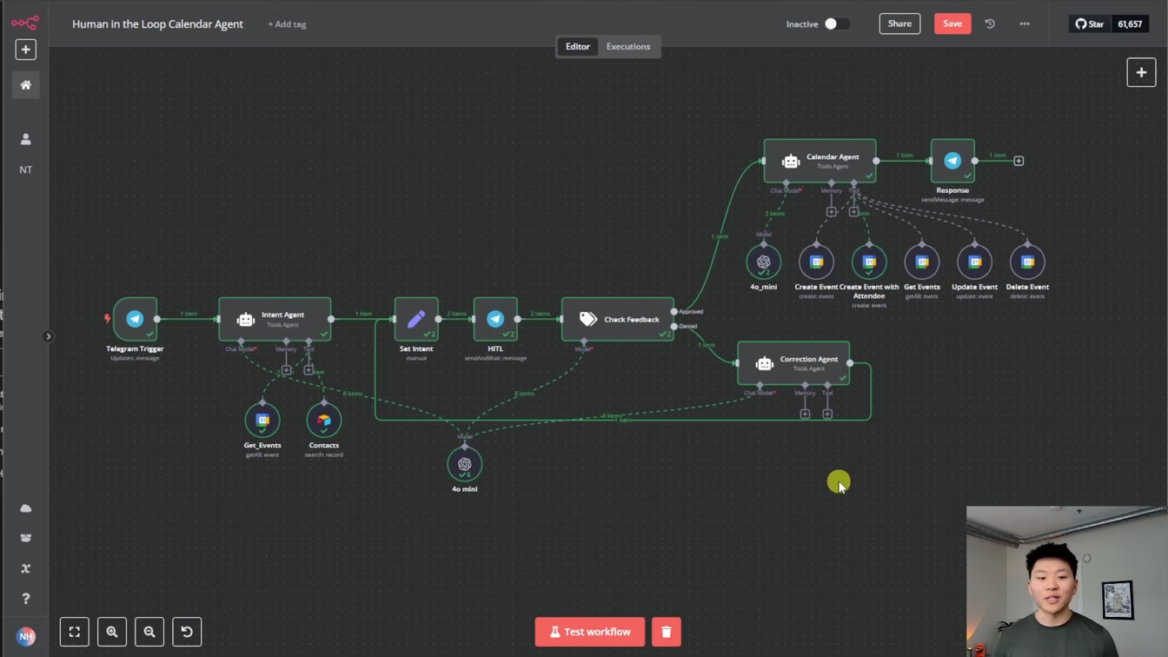Open the add node plus button on canvas

point(1141,73)
